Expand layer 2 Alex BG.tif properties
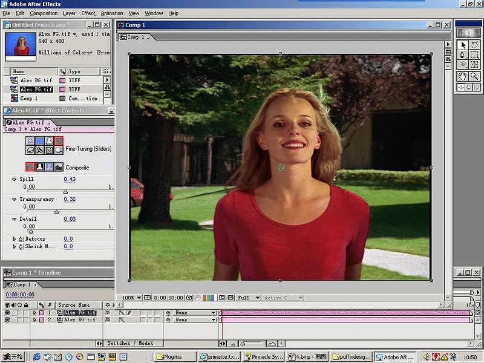 tap(34, 320)
